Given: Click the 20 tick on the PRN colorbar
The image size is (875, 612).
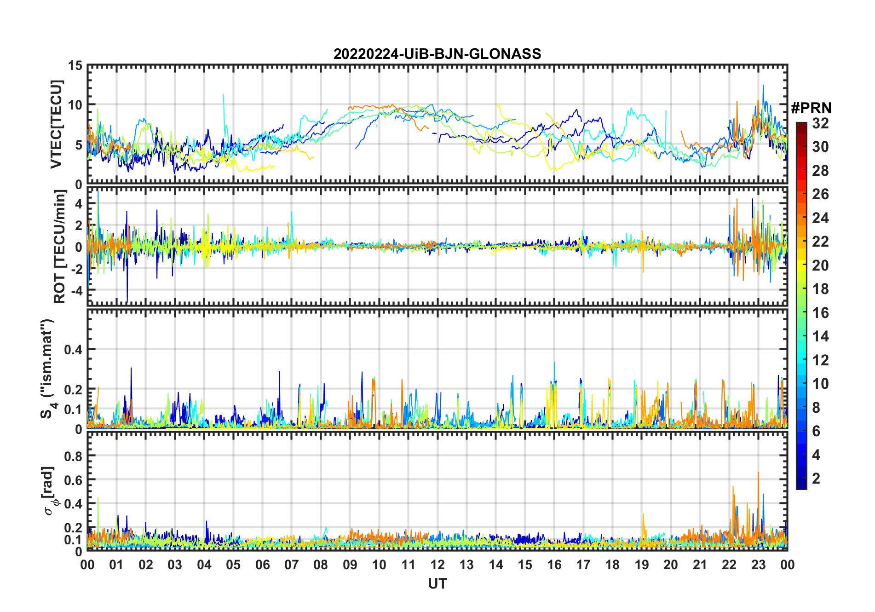Looking at the screenshot, I should coord(821,265).
